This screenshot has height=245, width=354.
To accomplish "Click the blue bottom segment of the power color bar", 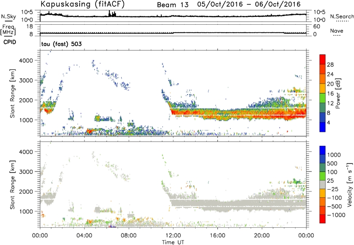I will click(x=323, y=127).
